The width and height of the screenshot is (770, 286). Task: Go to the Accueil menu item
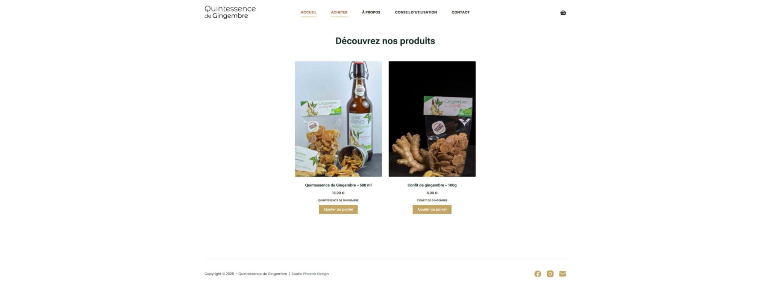click(308, 12)
